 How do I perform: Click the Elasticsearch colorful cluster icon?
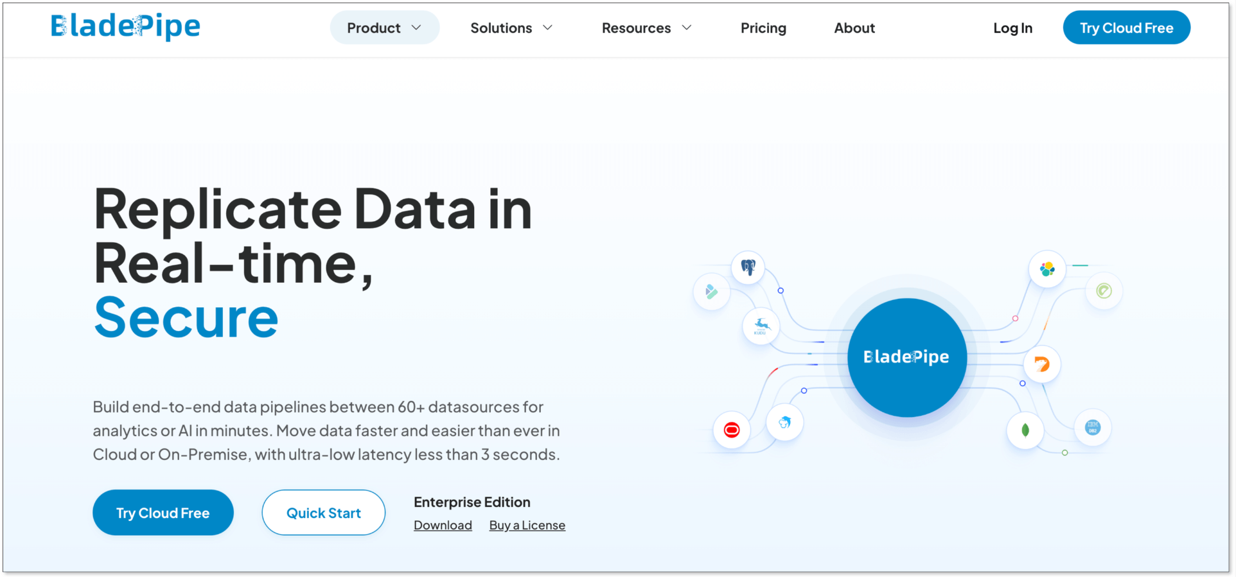tap(1047, 269)
